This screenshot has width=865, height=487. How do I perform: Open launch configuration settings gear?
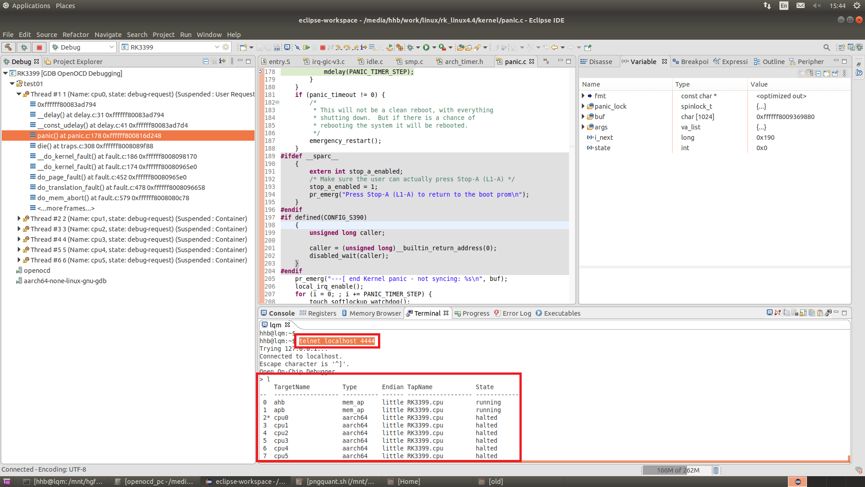click(226, 47)
